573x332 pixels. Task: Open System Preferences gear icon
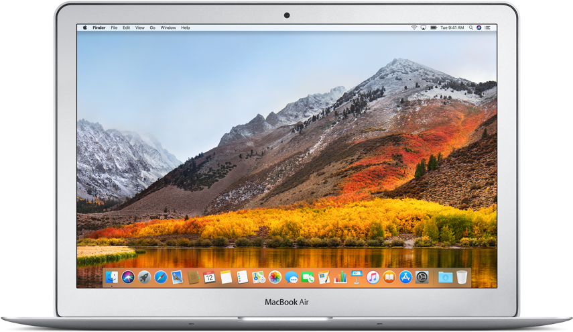click(x=422, y=277)
